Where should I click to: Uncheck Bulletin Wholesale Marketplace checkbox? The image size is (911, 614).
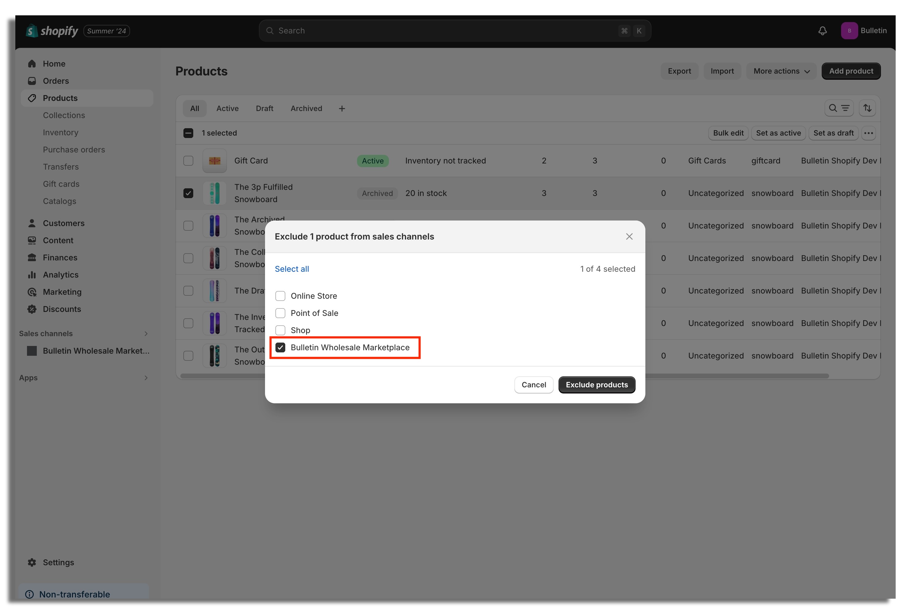pyautogui.click(x=280, y=348)
